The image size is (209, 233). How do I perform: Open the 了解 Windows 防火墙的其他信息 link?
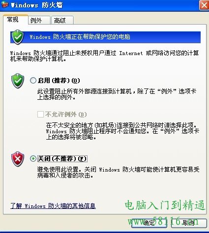pyautogui.click(x=53, y=206)
